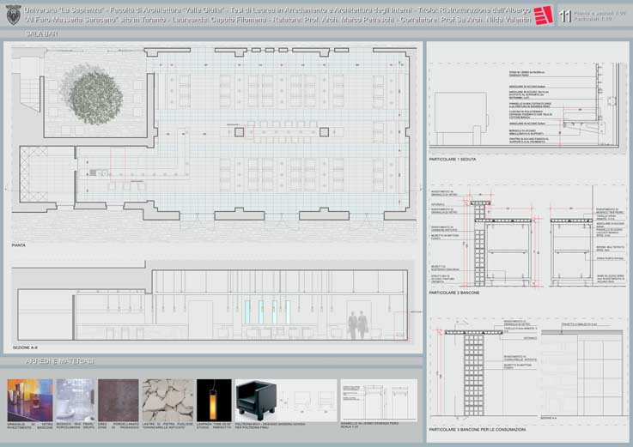Viewport: 633px width, 447px height.
Task: Click the two human figures in section A-A
Action: 358,325
